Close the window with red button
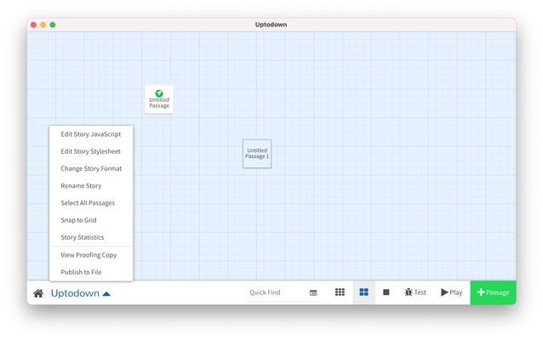The width and height of the screenshot is (543, 340). point(33,25)
